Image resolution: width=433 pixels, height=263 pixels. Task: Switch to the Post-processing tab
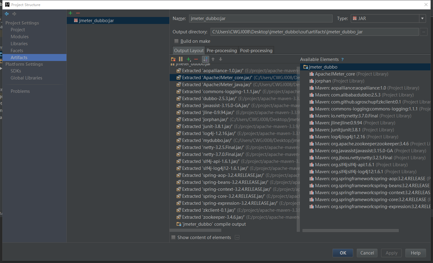tap(256, 51)
